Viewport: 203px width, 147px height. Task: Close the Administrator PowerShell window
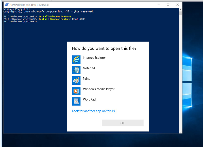178,5
